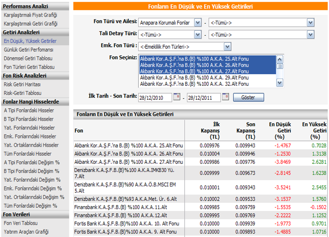329x237 pixels.
Task: Select Akbank 26.Alt Fonu in fund list
Action: click(x=208, y=65)
